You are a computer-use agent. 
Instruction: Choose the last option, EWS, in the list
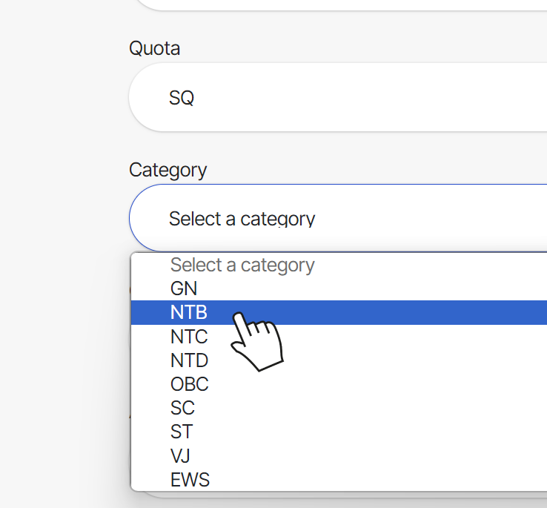coord(190,480)
